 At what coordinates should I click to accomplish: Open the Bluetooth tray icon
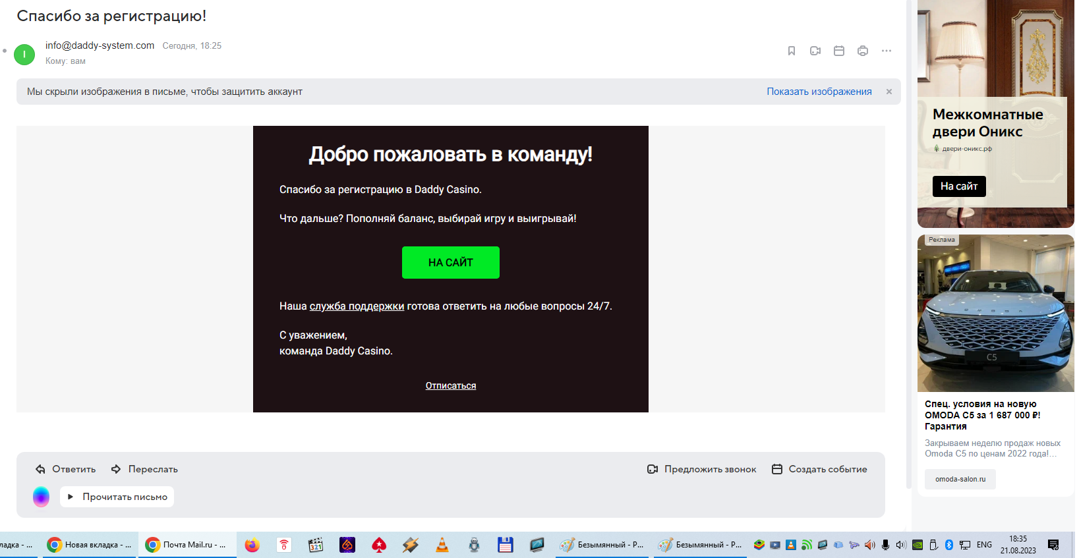point(949,545)
